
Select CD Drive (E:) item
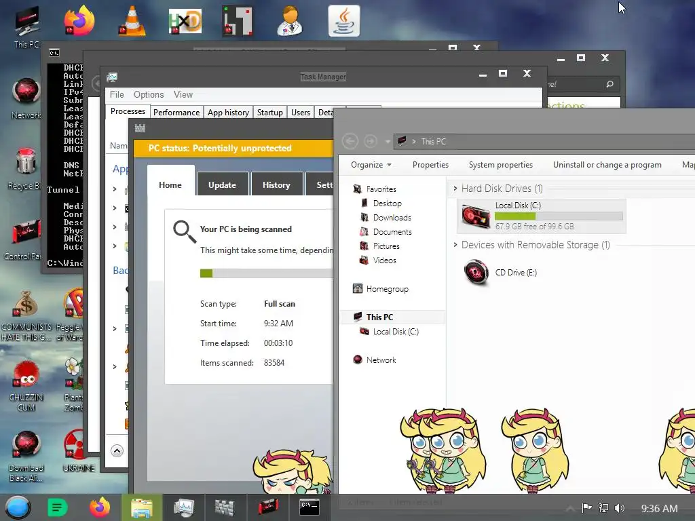click(500, 273)
